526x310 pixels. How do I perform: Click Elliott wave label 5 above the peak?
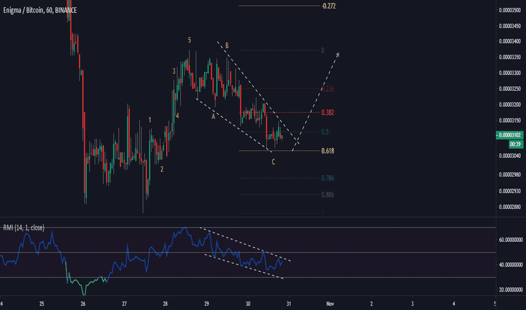click(189, 40)
